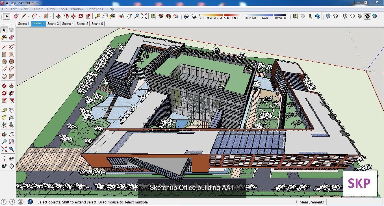Select Rotate tool in top toolbar
The height and width of the screenshot is (206, 384).
pyautogui.click(x=81, y=16)
